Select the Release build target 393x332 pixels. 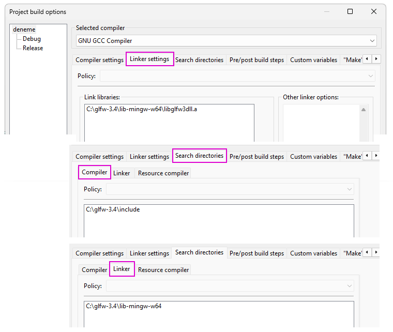coord(33,48)
